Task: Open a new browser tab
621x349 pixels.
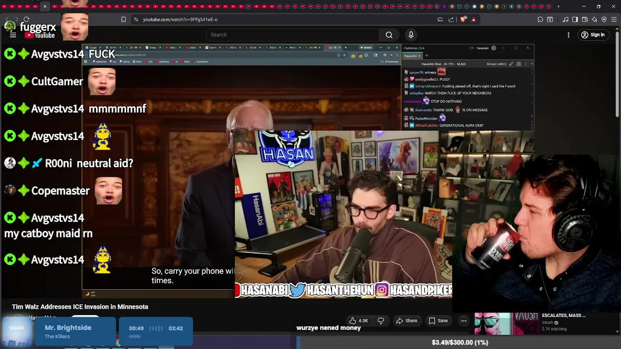Action: click(558, 6)
